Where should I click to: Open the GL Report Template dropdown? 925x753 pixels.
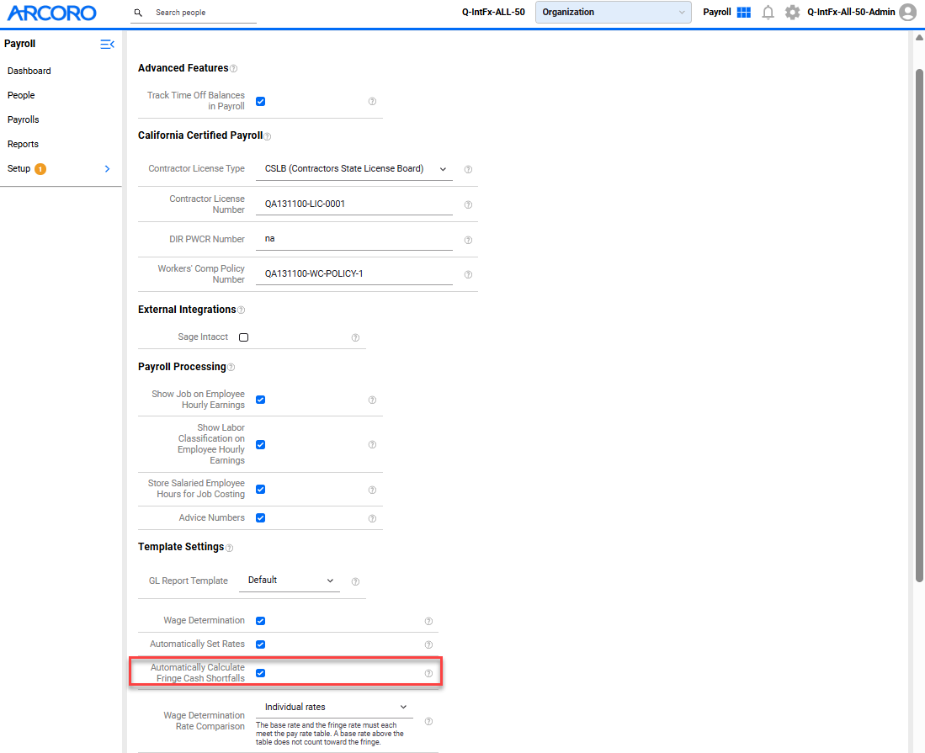click(x=290, y=581)
